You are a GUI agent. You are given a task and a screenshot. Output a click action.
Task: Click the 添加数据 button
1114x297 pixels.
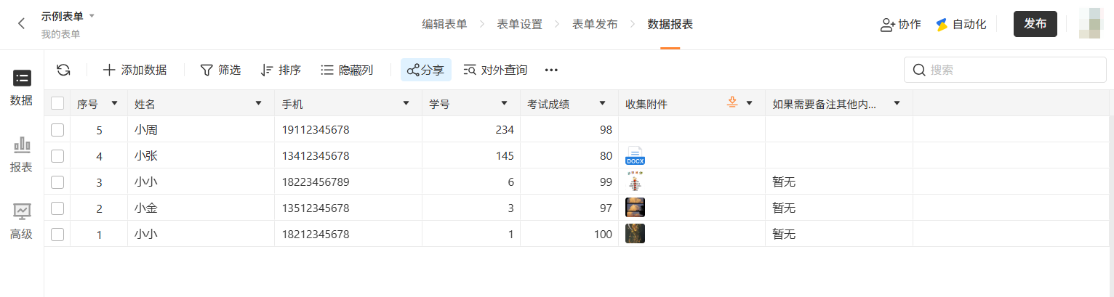point(135,70)
